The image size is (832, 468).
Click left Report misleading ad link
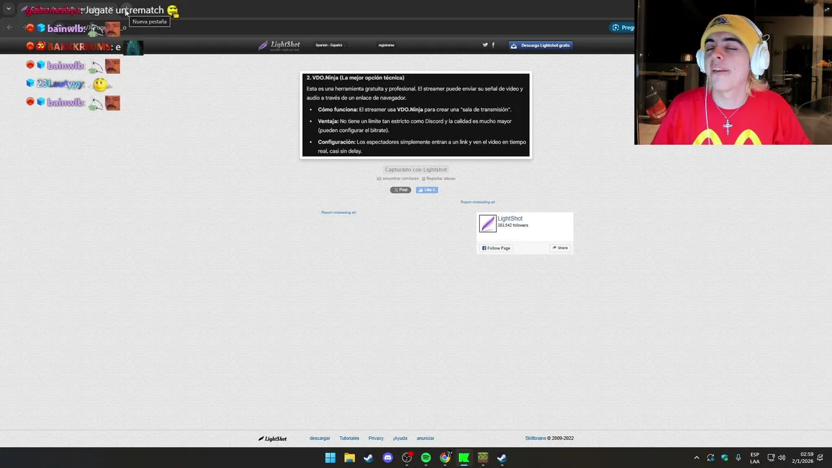click(x=339, y=213)
